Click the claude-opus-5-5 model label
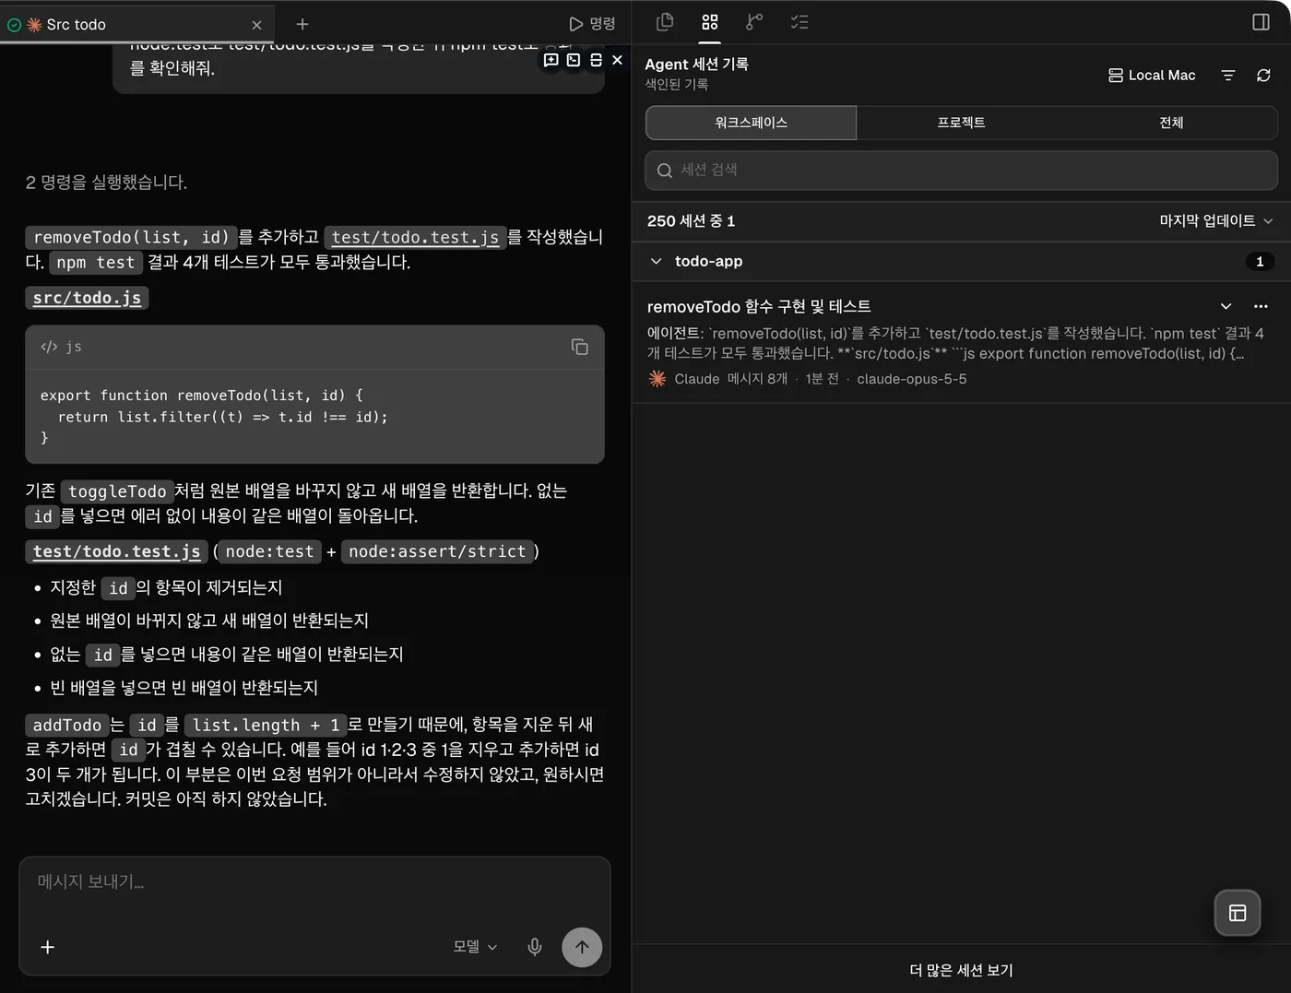This screenshot has height=993, width=1291. click(912, 379)
